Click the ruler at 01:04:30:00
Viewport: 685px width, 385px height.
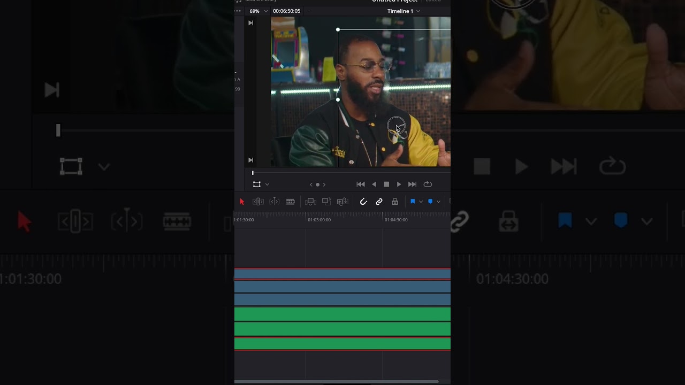coord(396,220)
